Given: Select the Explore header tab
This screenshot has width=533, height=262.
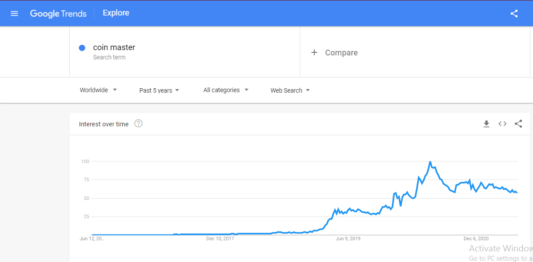Looking at the screenshot, I should [x=116, y=13].
